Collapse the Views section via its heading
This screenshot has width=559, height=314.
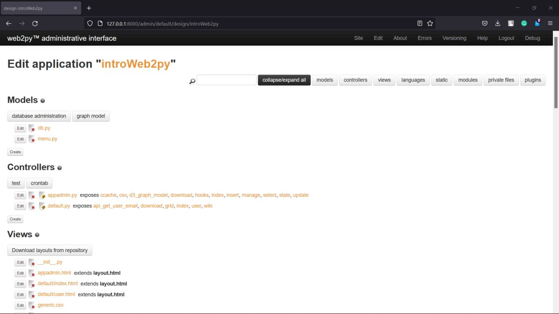pos(20,234)
